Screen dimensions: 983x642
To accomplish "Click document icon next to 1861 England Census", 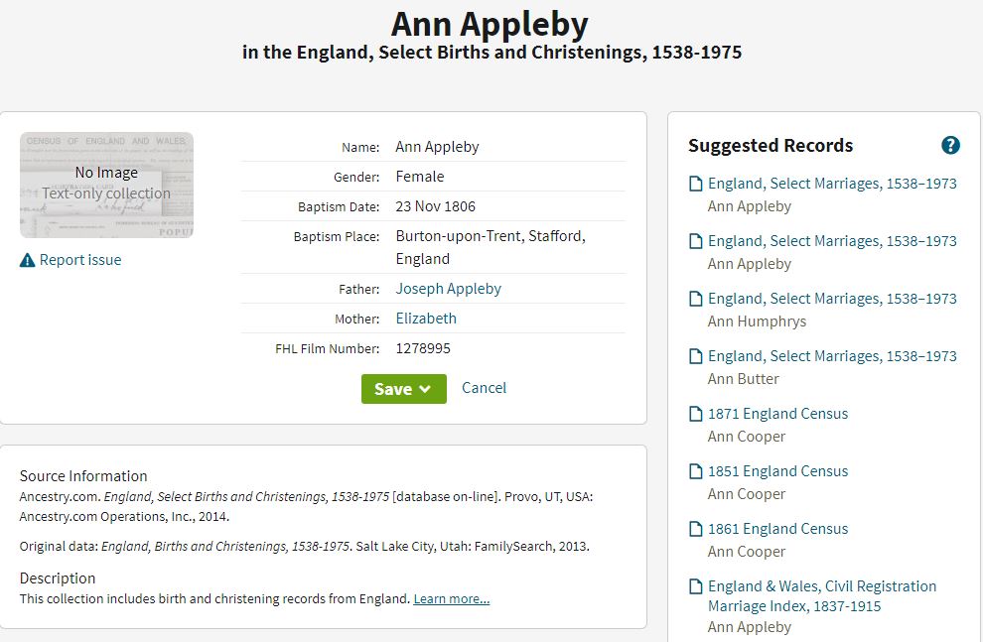I will 695,529.
